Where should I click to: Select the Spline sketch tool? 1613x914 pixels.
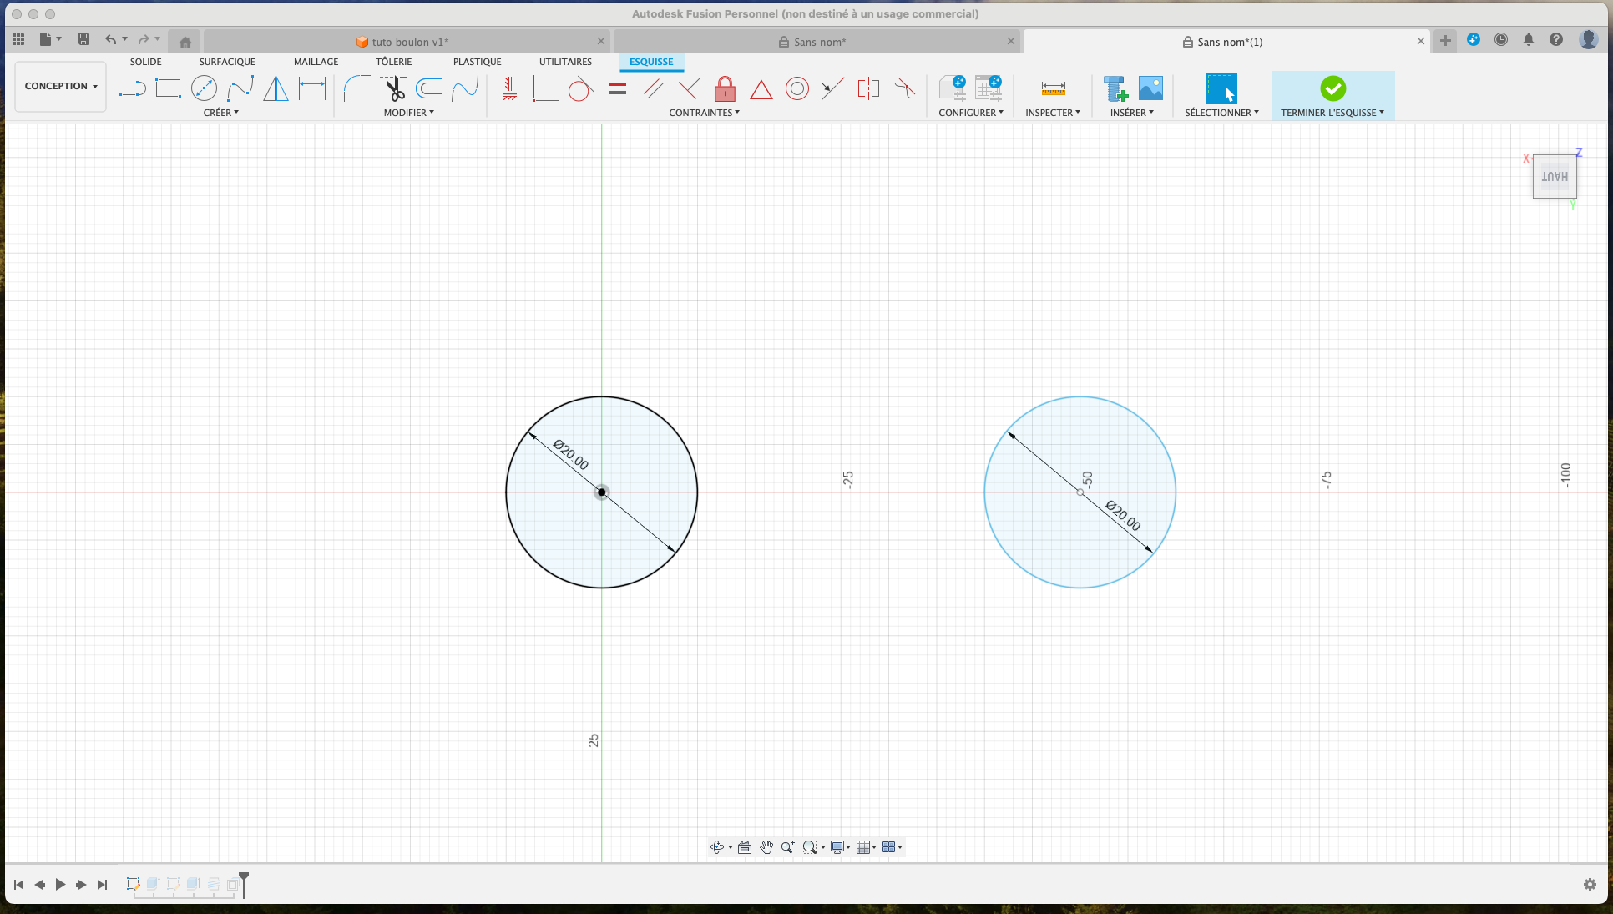(x=240, y=88)
